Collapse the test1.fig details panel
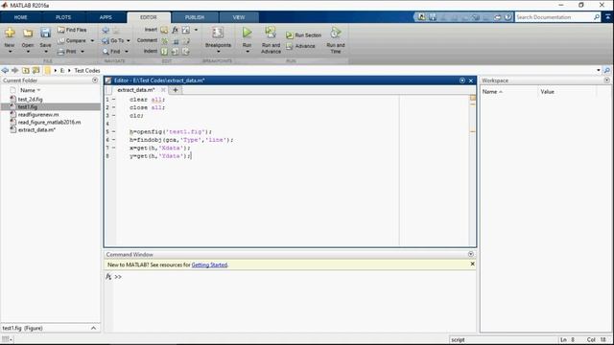The height and width of the screenshot is (345, 614). (x=93, y=328)
